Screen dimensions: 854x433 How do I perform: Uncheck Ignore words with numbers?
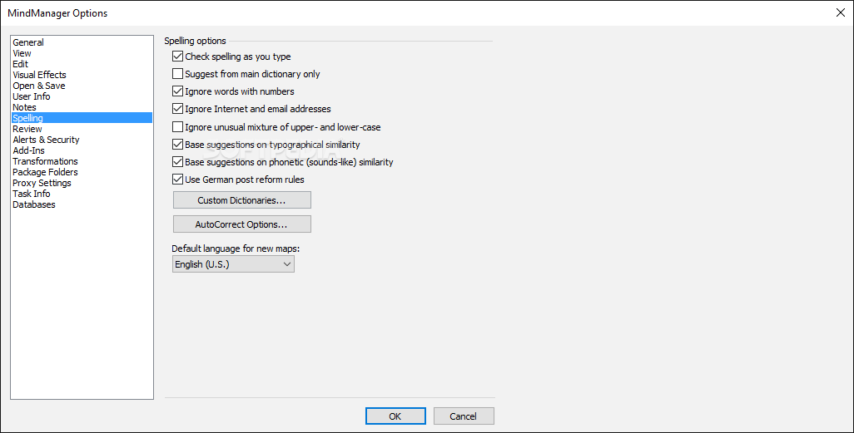177,91
